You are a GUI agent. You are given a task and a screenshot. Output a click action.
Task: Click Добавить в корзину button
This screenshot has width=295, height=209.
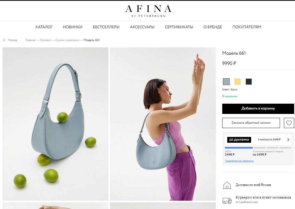tap(258, 109)
